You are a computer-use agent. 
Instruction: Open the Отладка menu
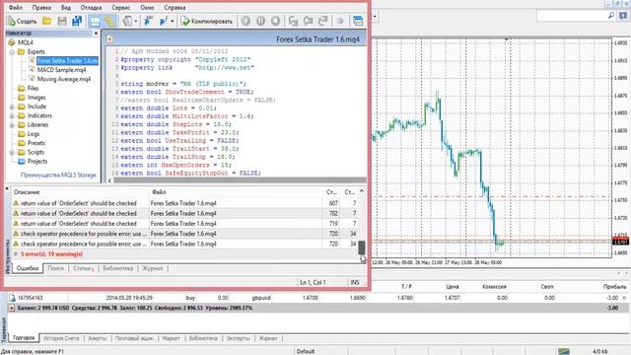[x=91, y=7]
